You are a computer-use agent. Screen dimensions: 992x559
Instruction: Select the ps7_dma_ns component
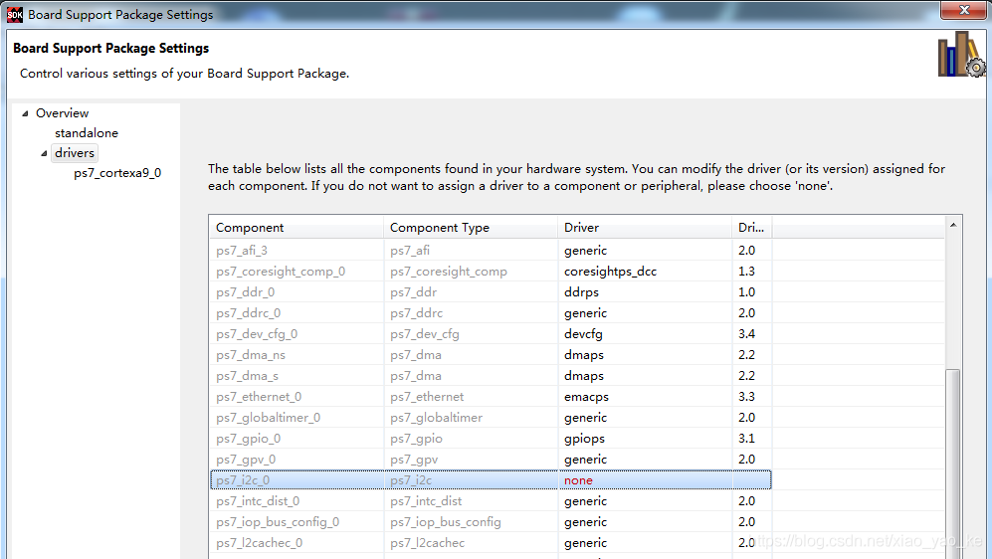(x=297, y=355)
